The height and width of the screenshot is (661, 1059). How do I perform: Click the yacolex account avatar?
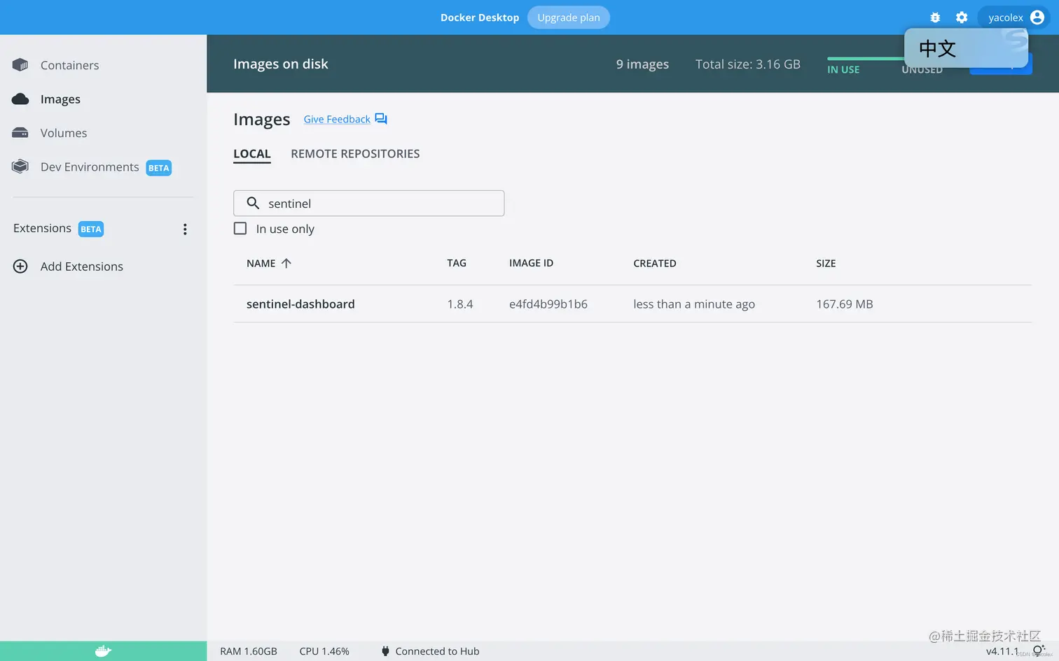1037,17
